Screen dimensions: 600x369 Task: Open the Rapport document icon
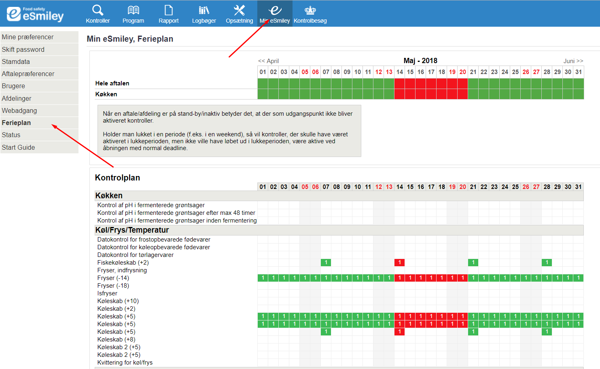[168, 10]
